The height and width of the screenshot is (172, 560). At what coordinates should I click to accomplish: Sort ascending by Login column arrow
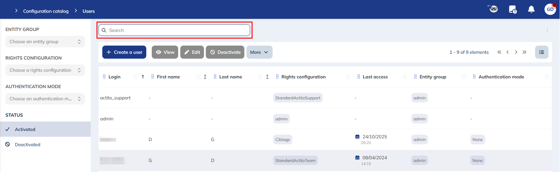click(143, 77)
